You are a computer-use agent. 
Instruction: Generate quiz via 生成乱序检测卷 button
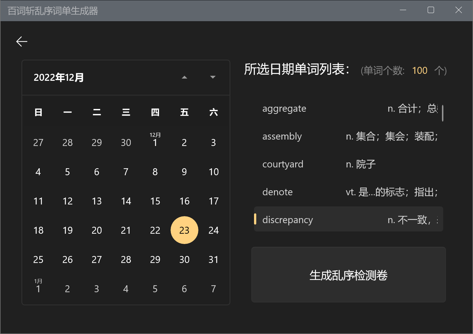(x=348, y=275)
